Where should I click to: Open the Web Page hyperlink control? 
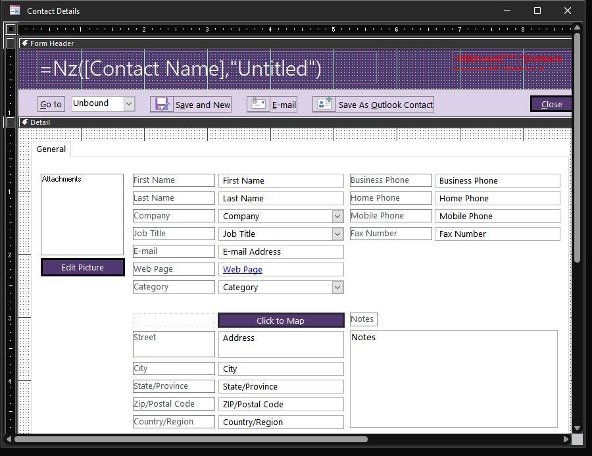[x=243, y=269]
